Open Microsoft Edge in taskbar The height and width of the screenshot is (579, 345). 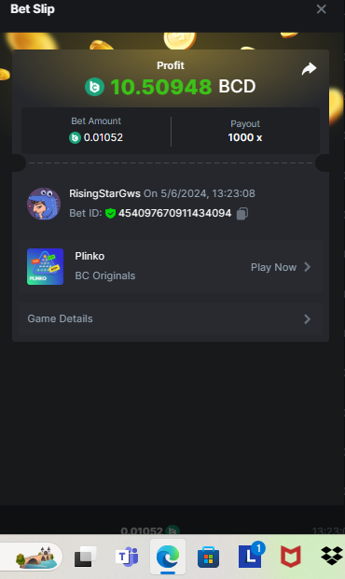168,556
